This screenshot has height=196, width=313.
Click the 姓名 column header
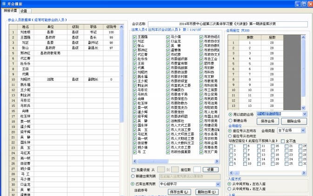click(26, 27)
